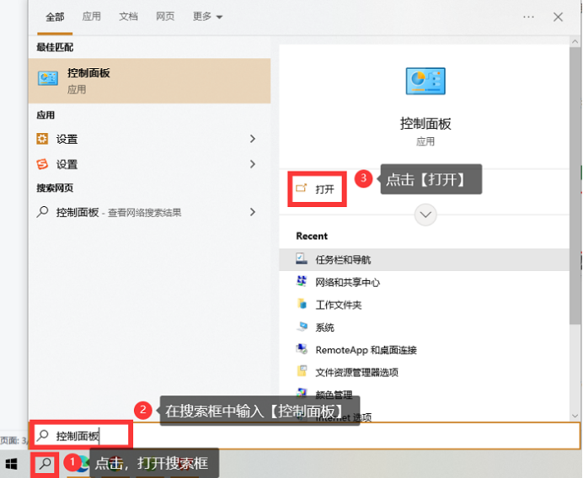Click the Windows Start button
The height and width of the screenshot is (478, 583).
12,464
